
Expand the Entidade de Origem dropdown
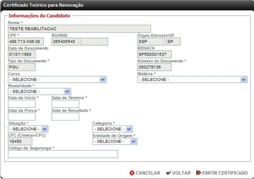click(x=115, y=141)
